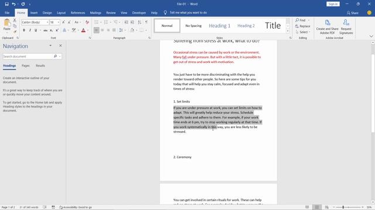
Task: Increase font size with Grow Font
Action: (x=63, y=22)
